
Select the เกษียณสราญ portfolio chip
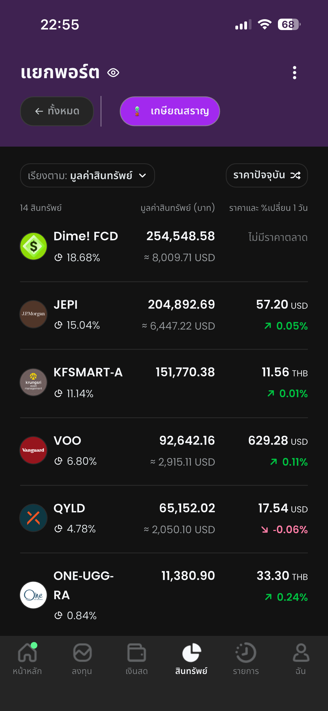coord(170,111)
